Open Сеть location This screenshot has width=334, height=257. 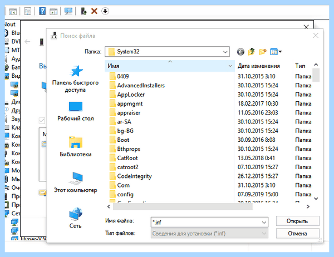coord(75,218)
